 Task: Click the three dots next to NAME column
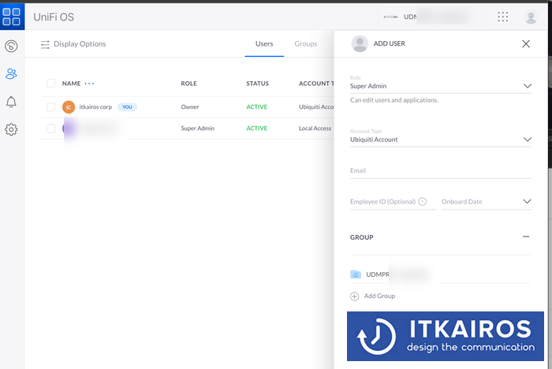tap(89, 84)
